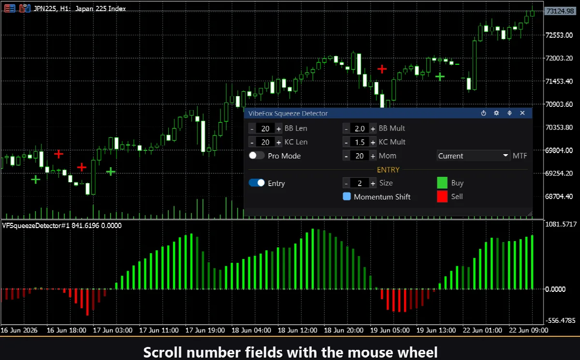Viewport: 580px width, 360px height.
Task: Click the VFSqueezeDetector#1 indicator label
Action: (x=62, y=225)
